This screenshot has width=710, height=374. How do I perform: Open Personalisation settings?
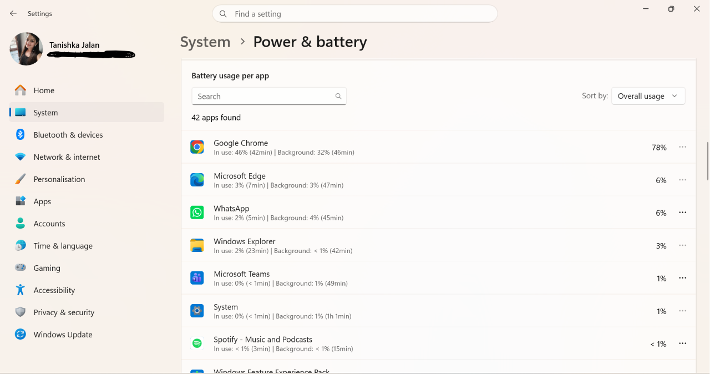tap(87, 179)
